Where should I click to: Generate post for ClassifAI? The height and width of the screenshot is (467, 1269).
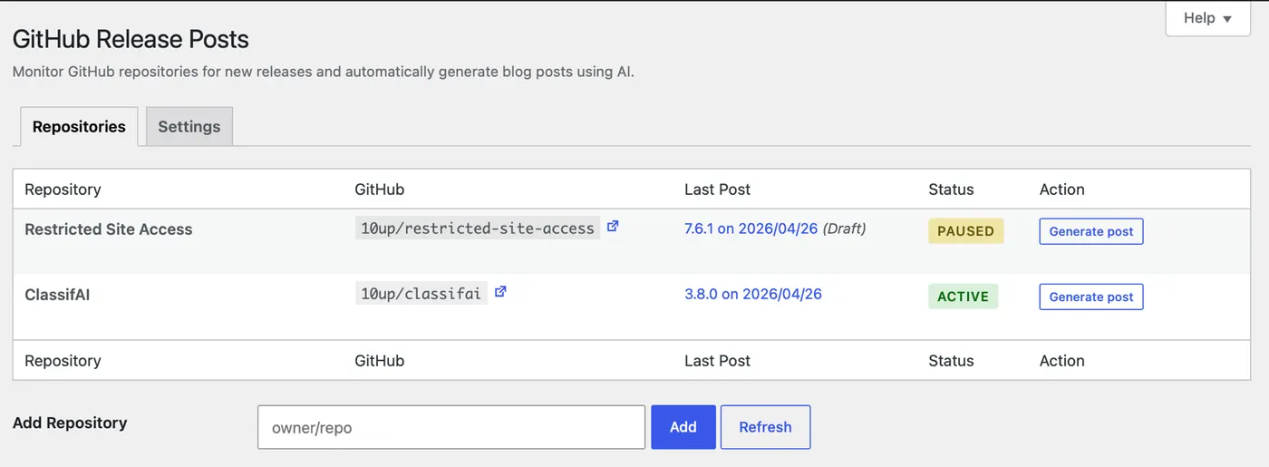point(1091,297)
